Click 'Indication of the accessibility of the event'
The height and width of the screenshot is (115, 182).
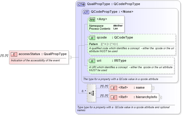click(x=35, y=60)
